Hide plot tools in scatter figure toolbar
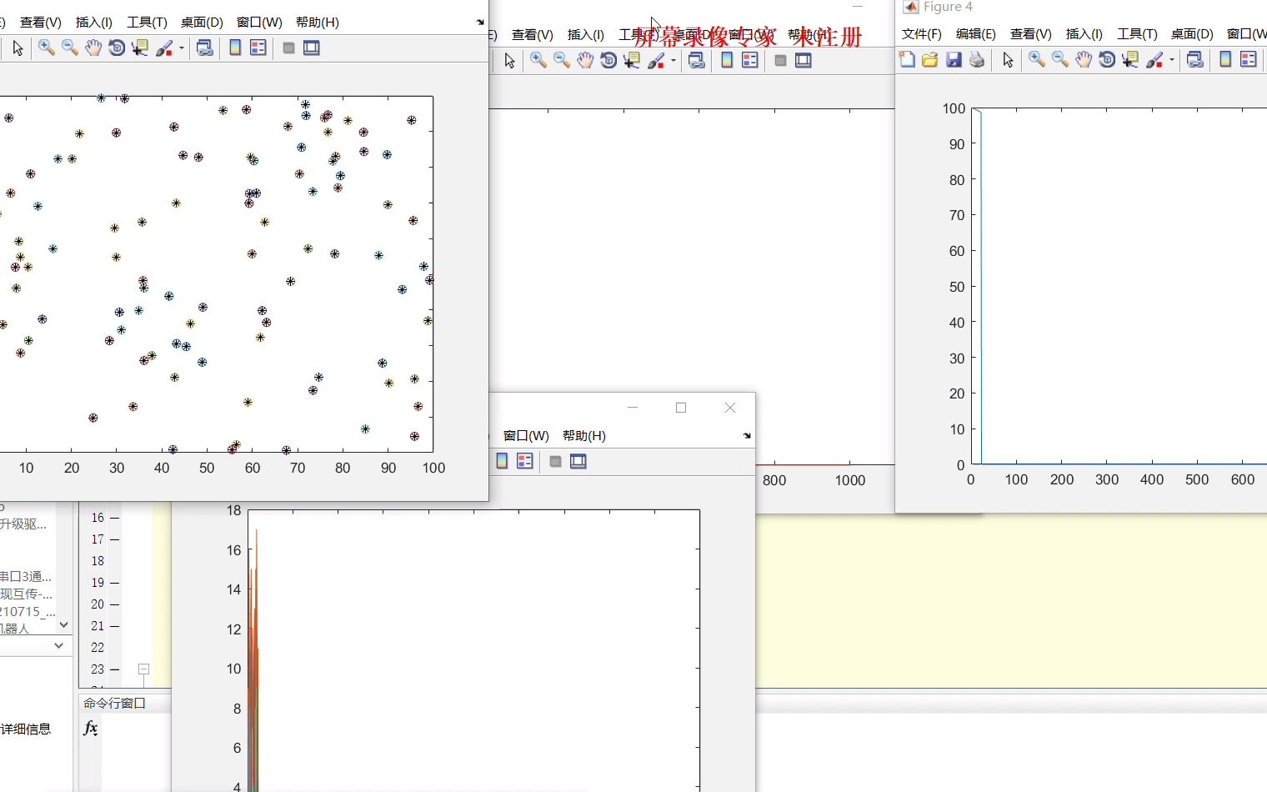Screen dimensions: 1267x792 point(288,48)
